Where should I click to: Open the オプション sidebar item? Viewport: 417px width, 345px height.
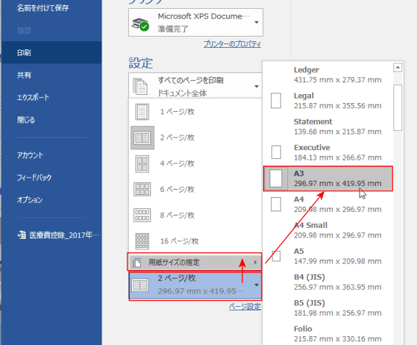[29, 200]
